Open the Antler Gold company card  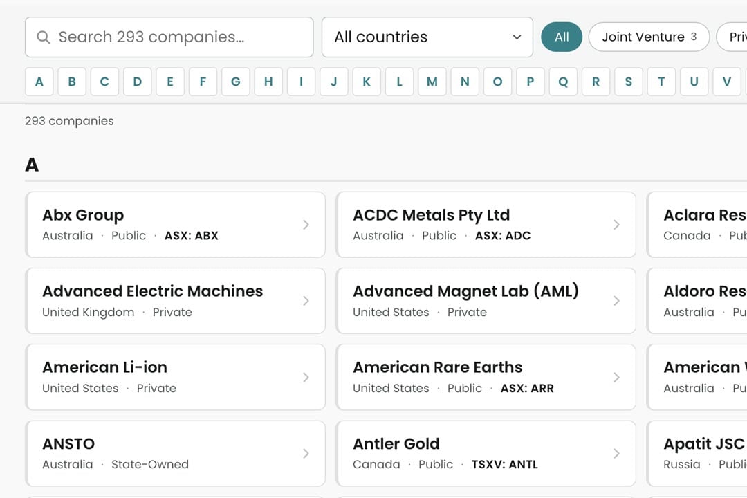[x=486, y=454]
